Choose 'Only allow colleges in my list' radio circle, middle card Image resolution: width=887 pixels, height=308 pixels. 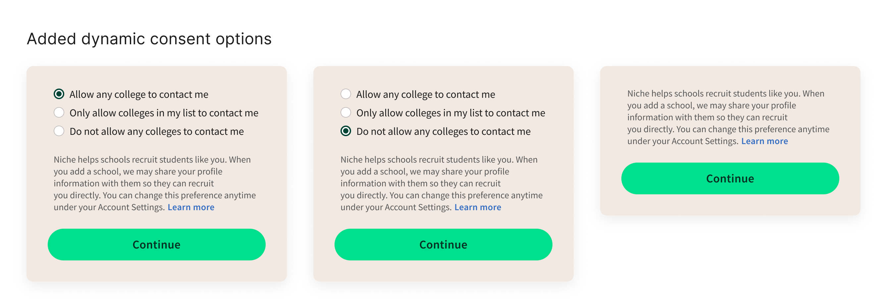346,112
